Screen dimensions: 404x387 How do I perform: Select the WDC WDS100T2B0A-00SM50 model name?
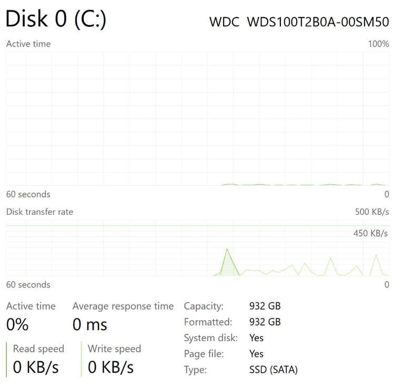299,22
